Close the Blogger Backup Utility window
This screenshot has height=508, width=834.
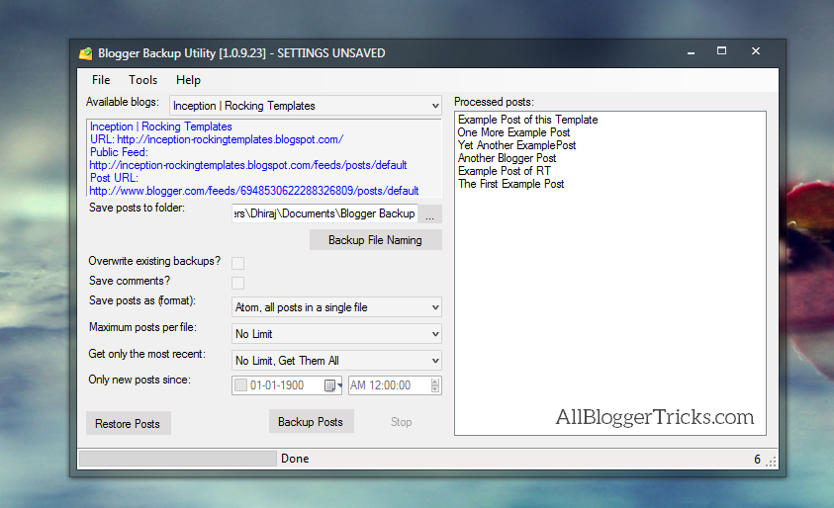click(755, 51)
